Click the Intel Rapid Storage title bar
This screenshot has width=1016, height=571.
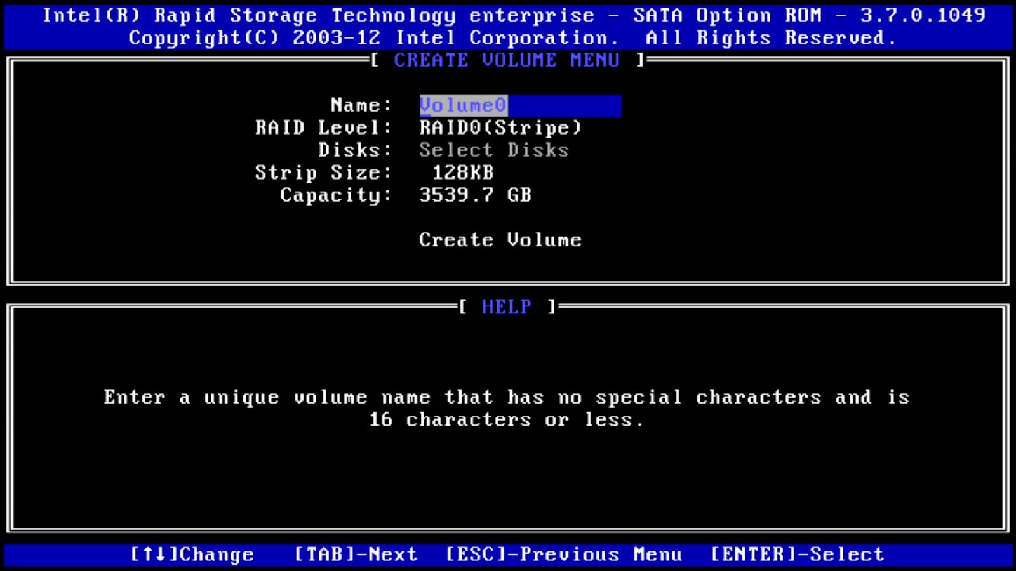[508, 15]
